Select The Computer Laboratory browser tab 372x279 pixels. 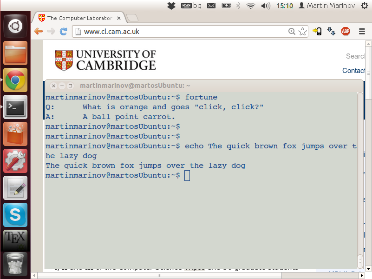click(78, 18)
